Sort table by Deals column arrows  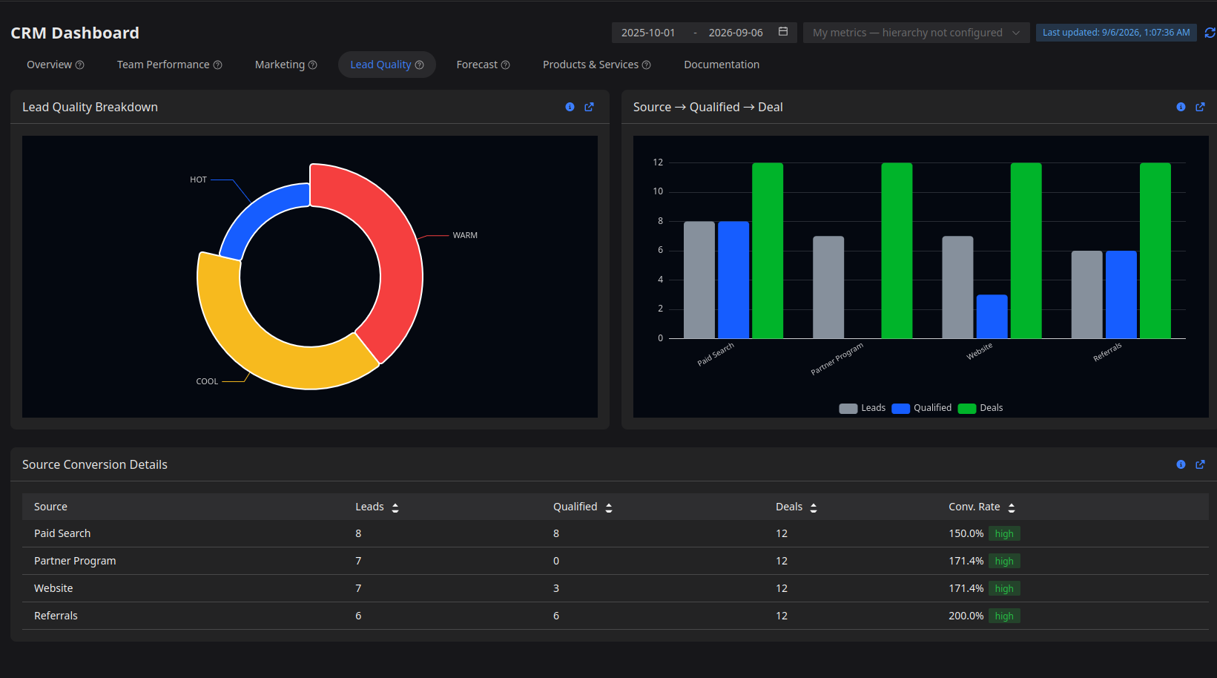[814, 507]
